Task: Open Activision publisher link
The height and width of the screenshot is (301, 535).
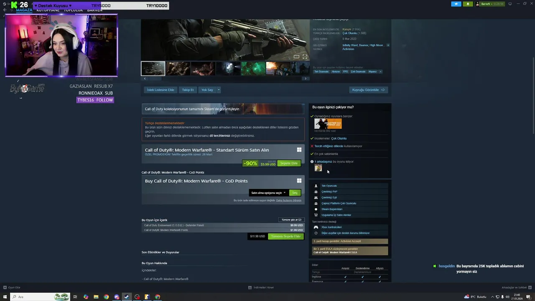Action: pos(348,49)
